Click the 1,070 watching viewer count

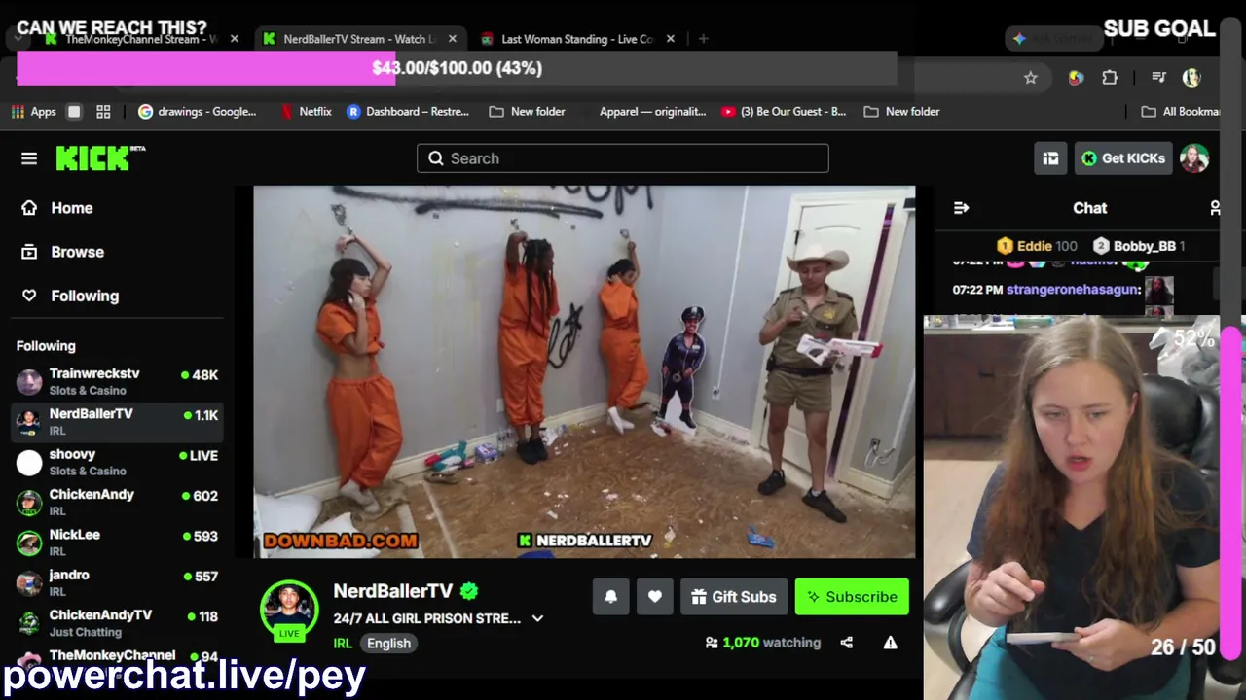(763, 643)
